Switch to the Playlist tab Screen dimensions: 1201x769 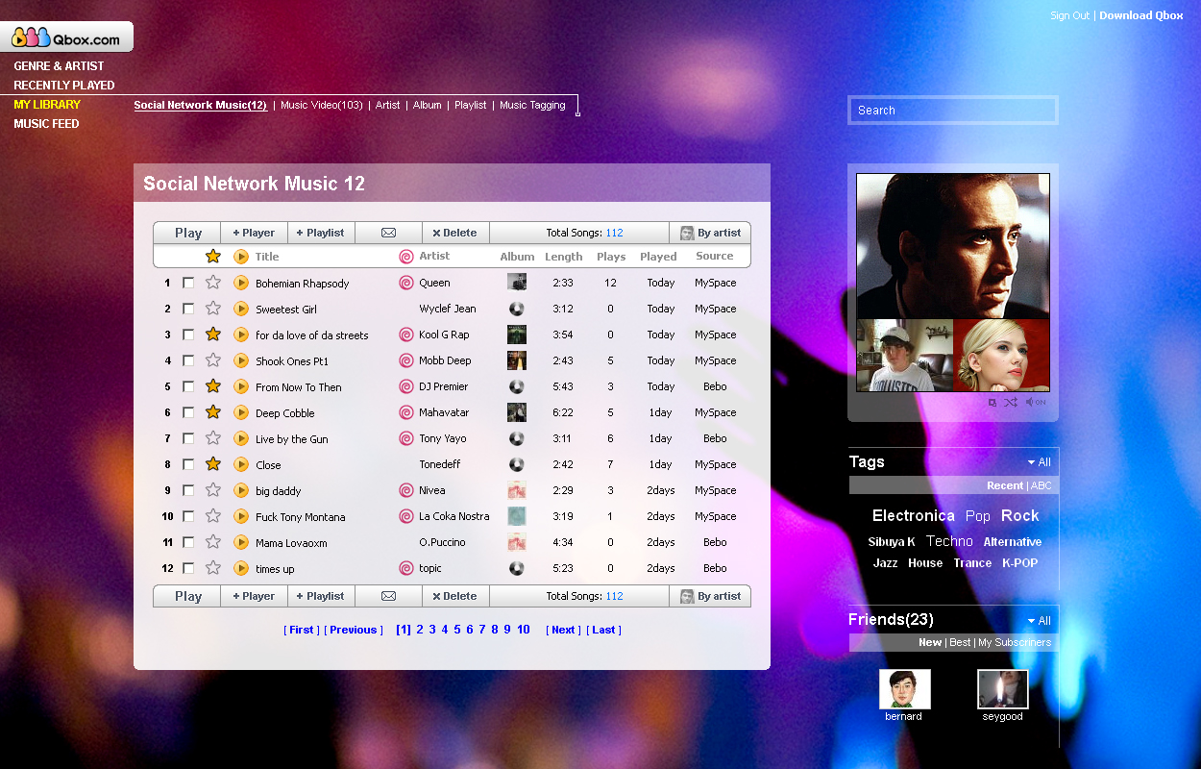click(x=471, y=105)
